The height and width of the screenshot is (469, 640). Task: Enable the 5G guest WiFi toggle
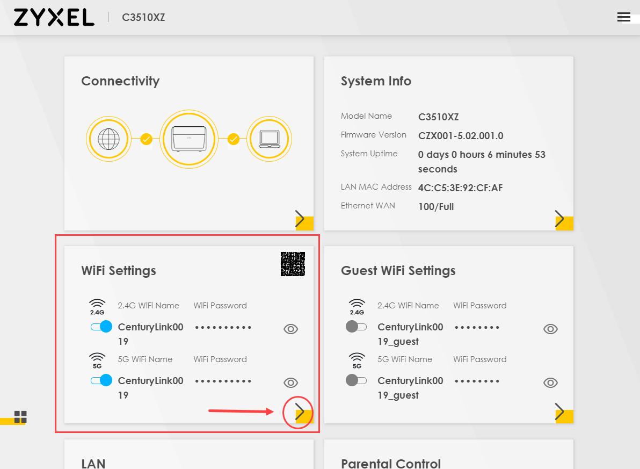pos(357,380)
